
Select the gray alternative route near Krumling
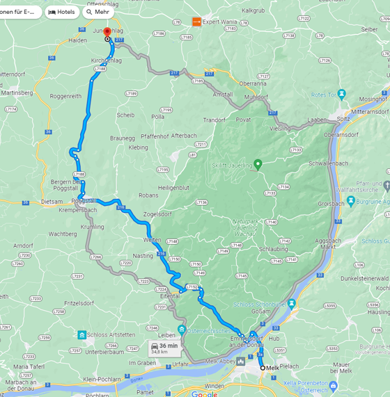click(88, 236)
